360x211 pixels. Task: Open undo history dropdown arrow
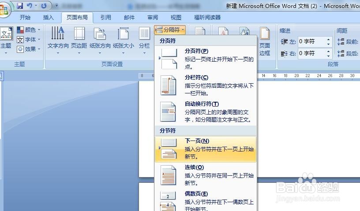pyautogui.click(x=36, y=5)
